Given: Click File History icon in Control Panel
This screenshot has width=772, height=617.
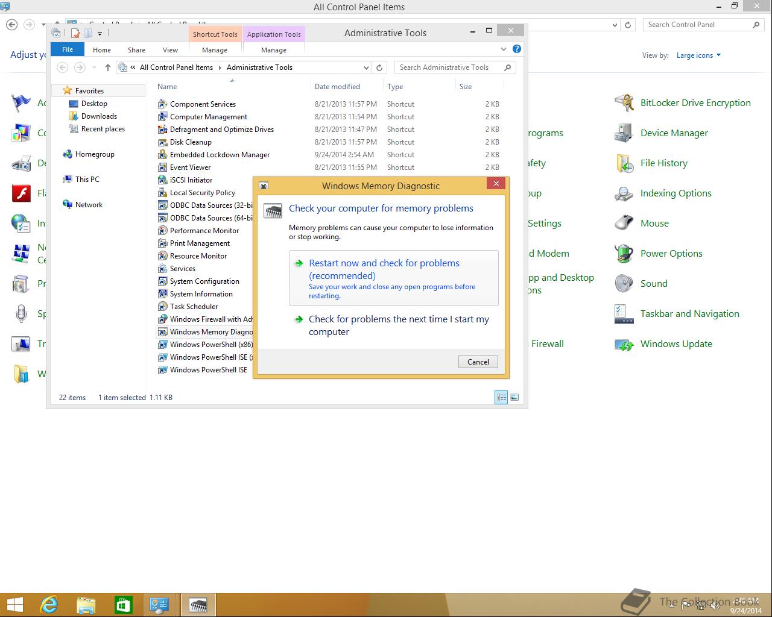Looking at the screenshot, I should pos(624,163).
